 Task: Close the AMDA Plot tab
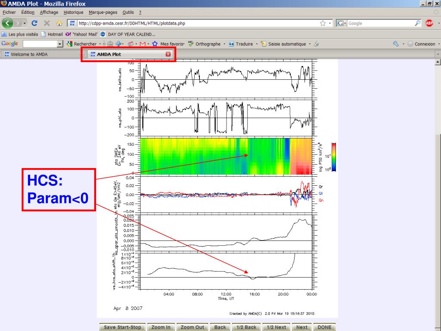(x=168, y=54)
